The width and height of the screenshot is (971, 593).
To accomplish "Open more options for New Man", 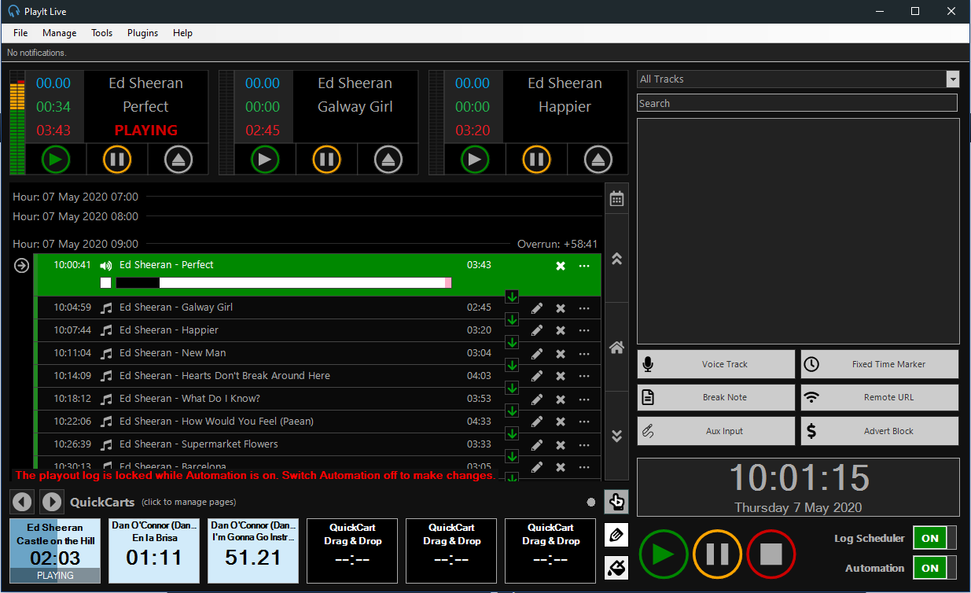I will [x=584, y=354].
